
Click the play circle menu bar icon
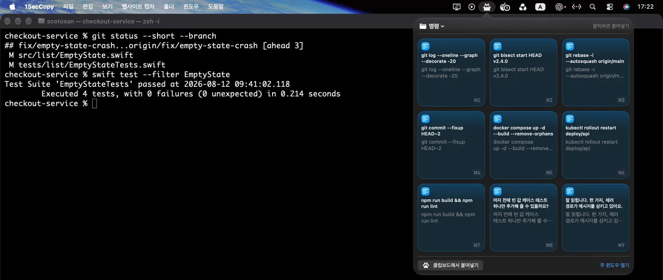pos(471,7)
